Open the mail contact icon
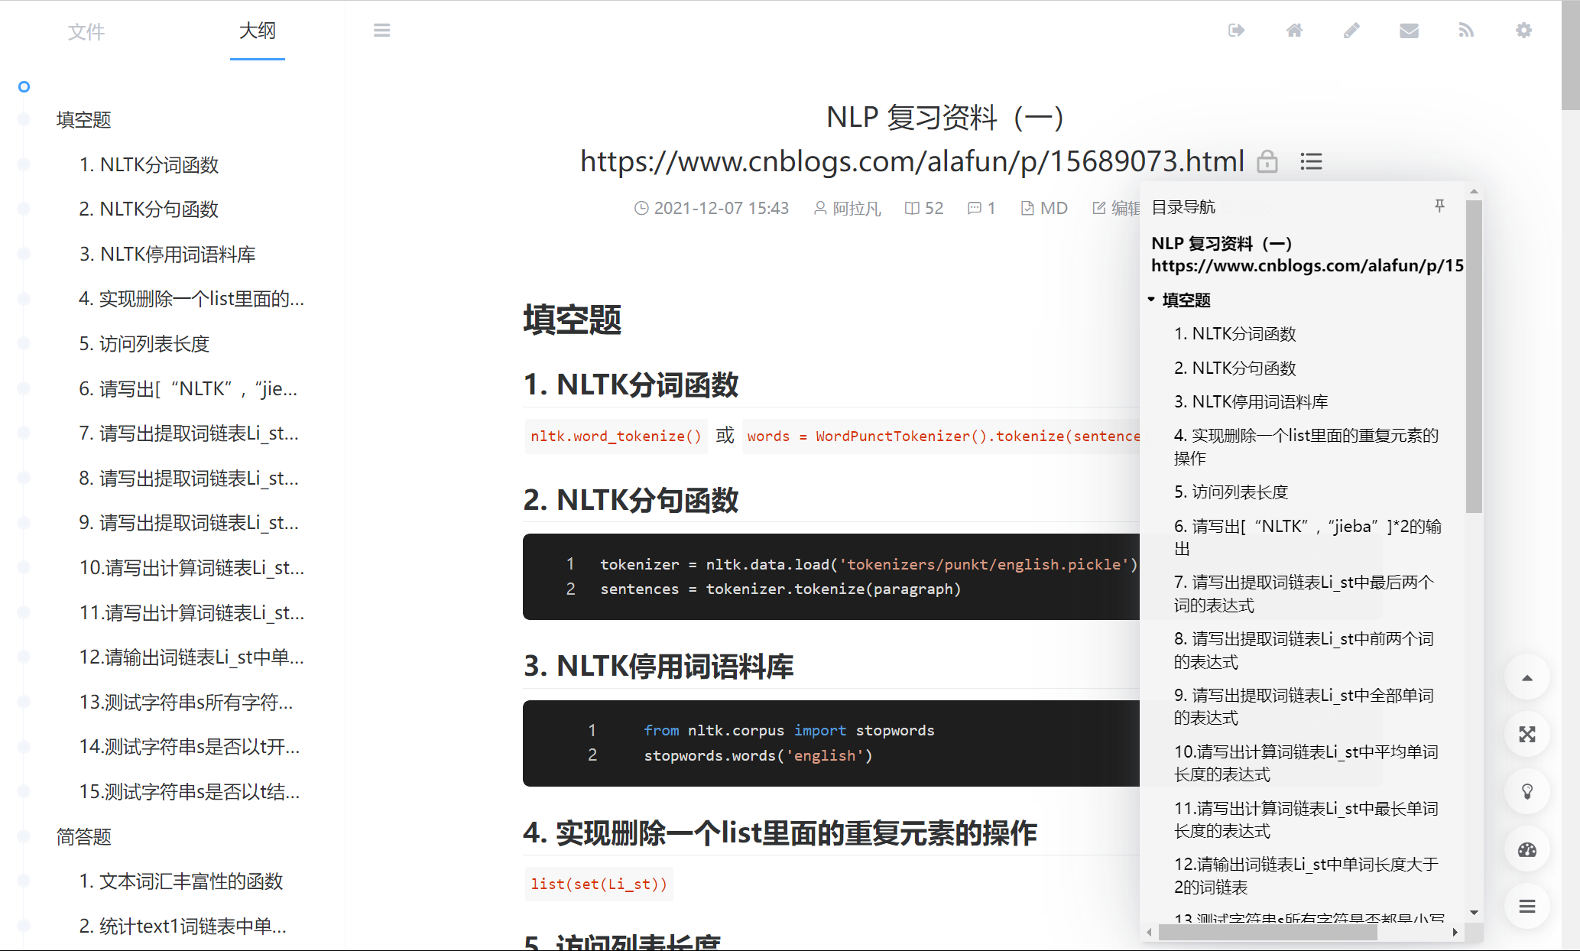This screenshot has width=1580, height=951. 1410,31
